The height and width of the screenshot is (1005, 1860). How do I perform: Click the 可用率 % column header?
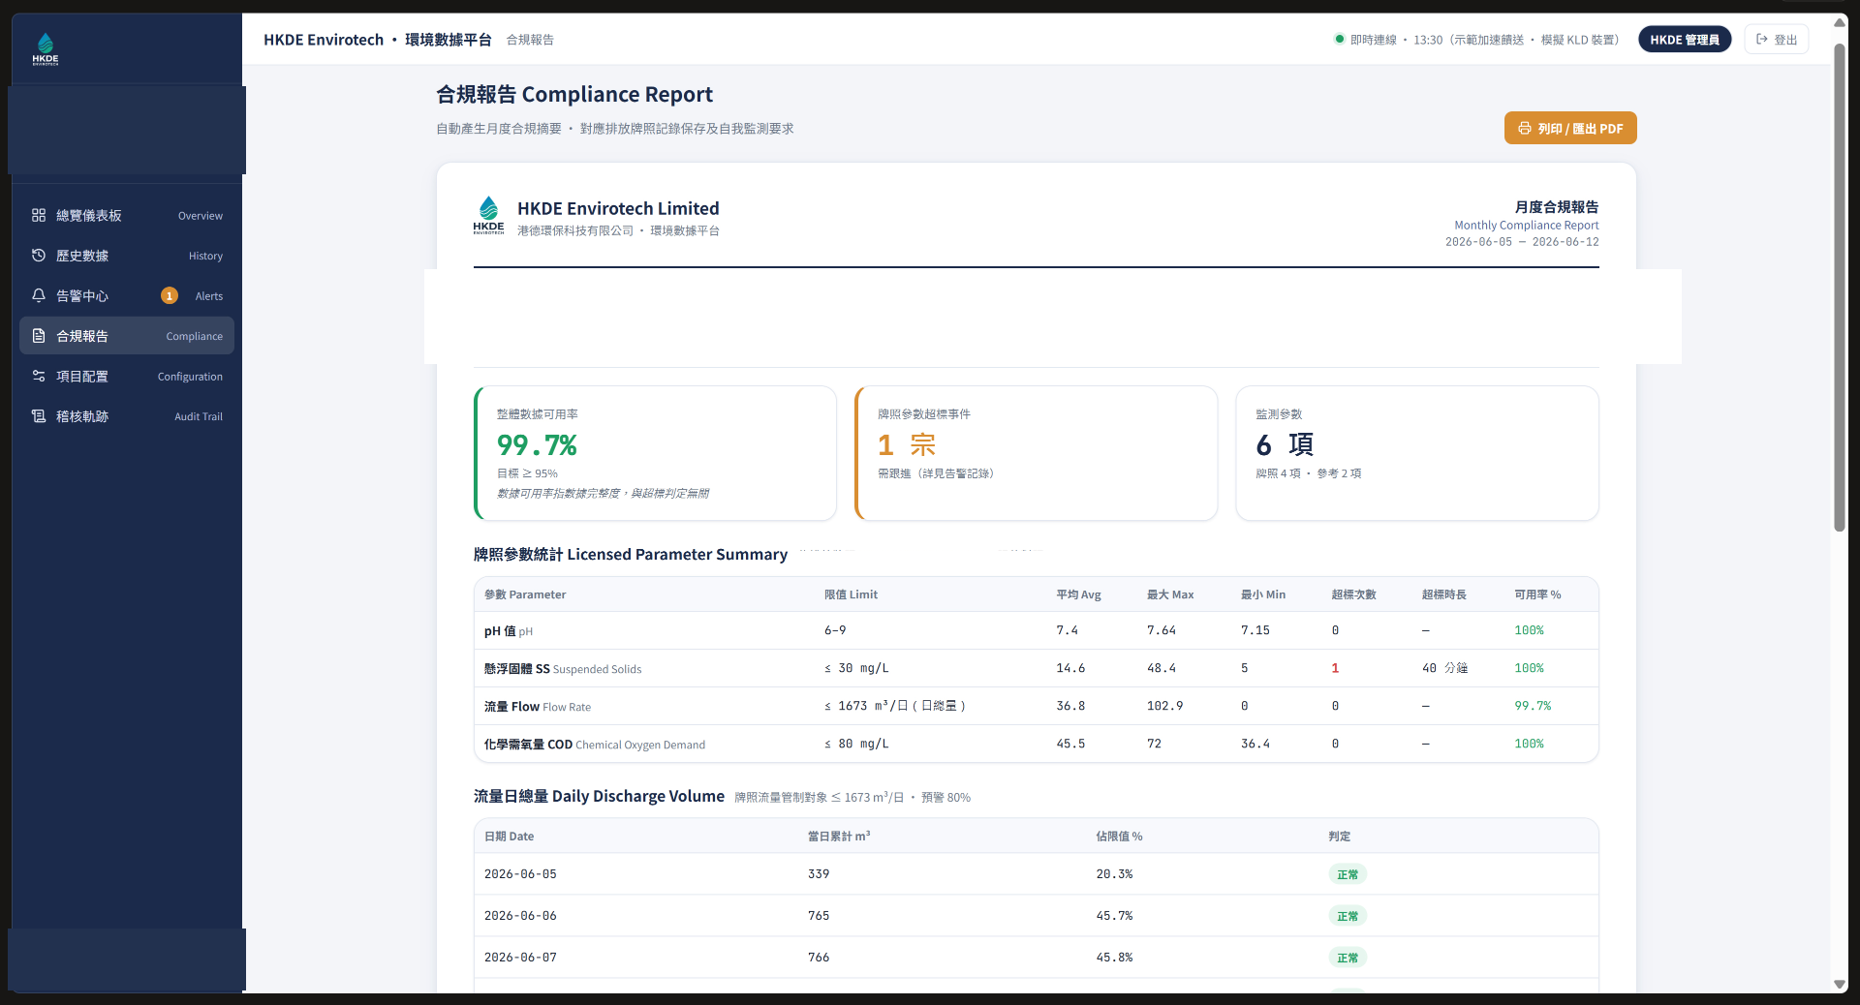1537,594
